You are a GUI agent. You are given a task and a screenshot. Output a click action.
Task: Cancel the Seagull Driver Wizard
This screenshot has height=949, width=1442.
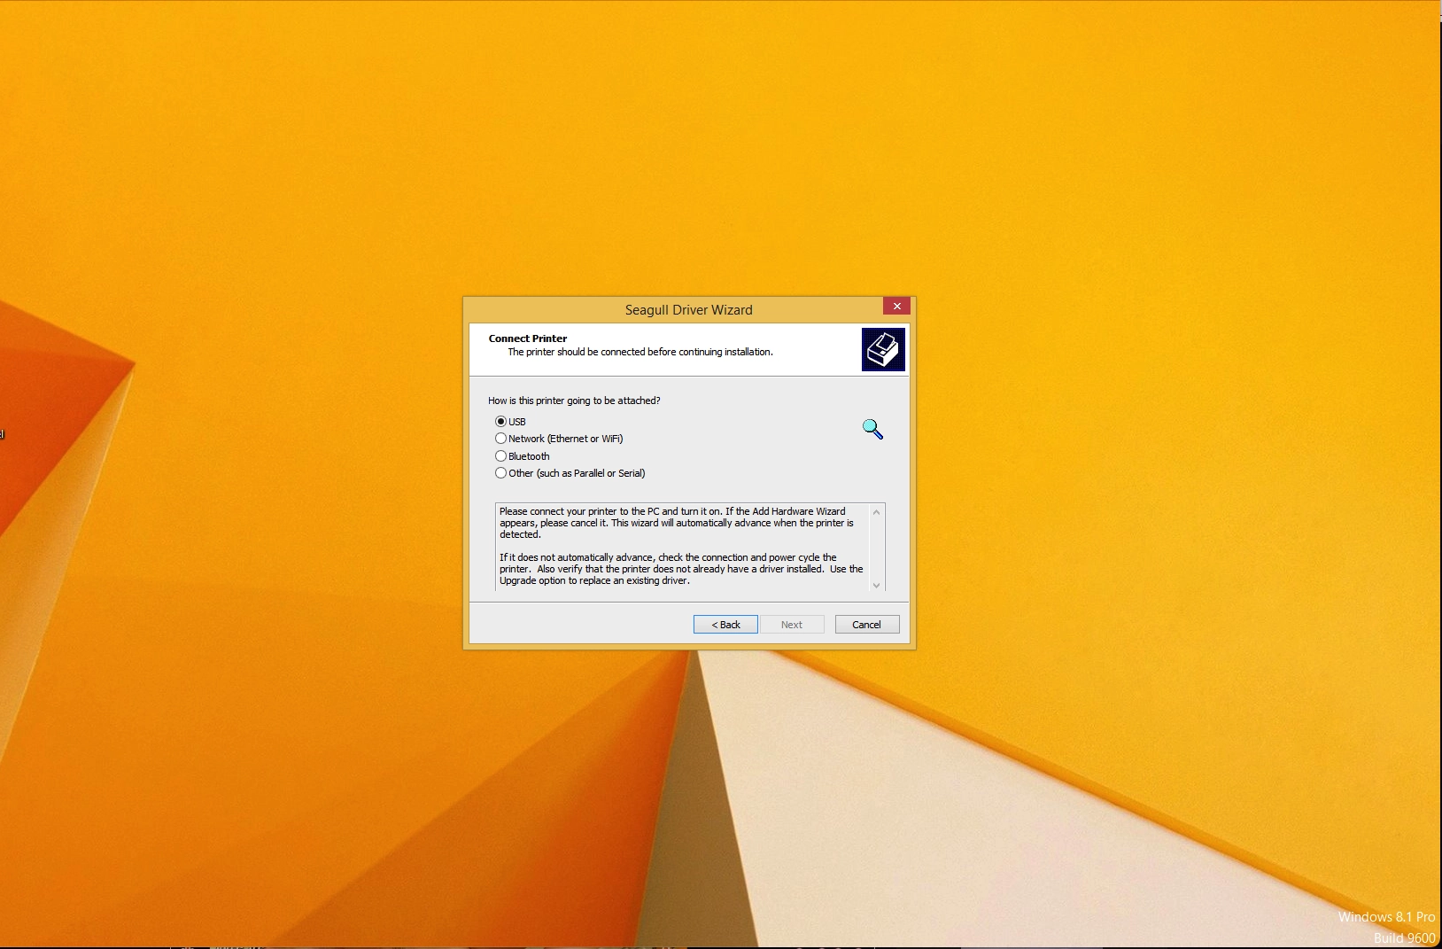point(867,625)
